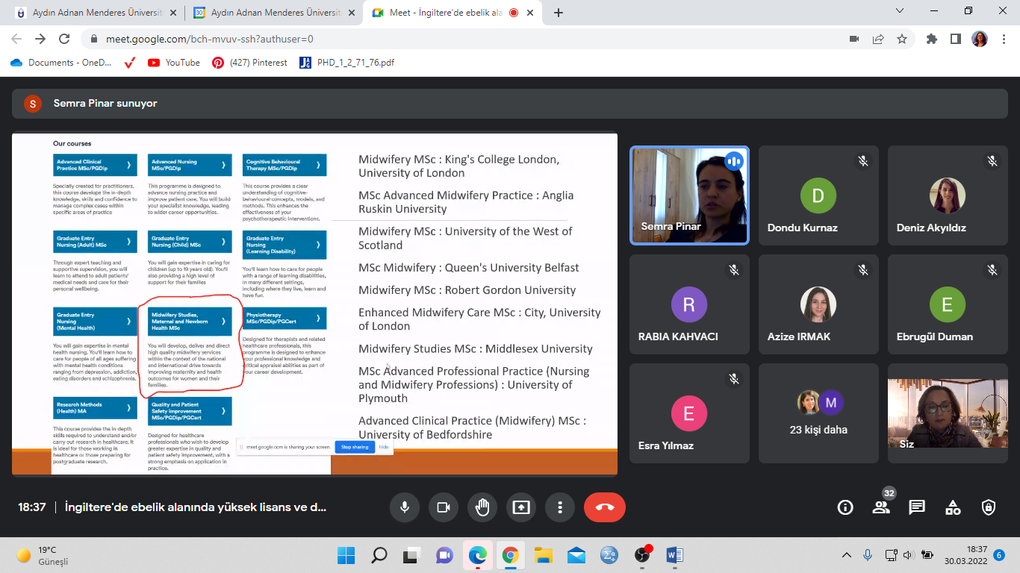
Task: Open the three-dot more options menu
Action: [560, 507]
